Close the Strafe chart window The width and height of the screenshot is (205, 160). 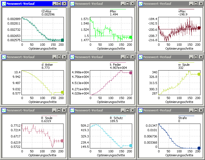201,110
